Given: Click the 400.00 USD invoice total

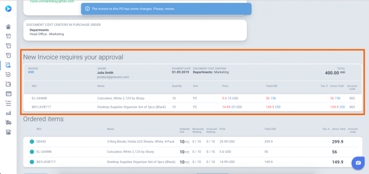Looking at the screenshot, I should (335, 73).
